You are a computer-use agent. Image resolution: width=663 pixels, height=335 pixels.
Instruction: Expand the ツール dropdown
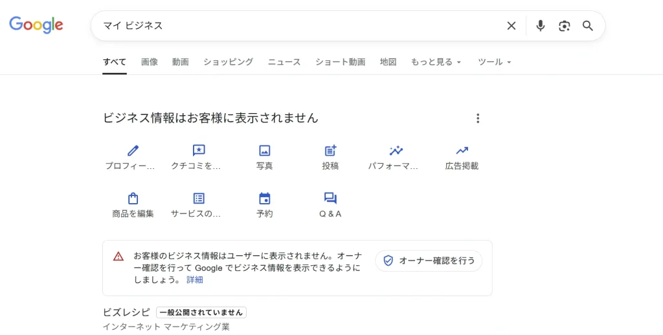[494, 62]
